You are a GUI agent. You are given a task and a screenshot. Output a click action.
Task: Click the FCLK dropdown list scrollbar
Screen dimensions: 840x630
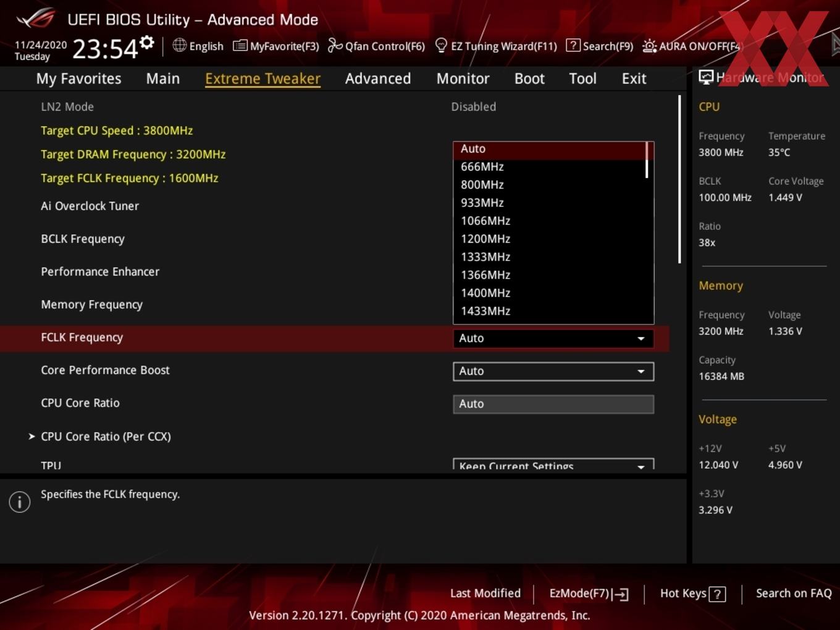(647, 161)
